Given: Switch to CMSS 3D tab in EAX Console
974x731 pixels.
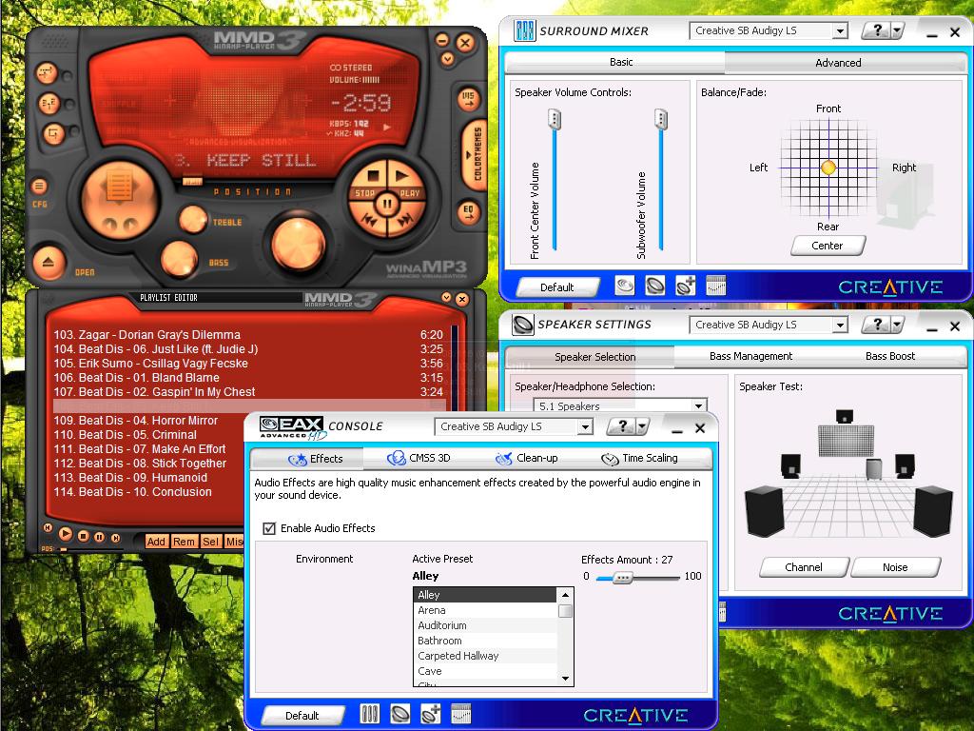Looking at the screenshot, I should point(419,458).
